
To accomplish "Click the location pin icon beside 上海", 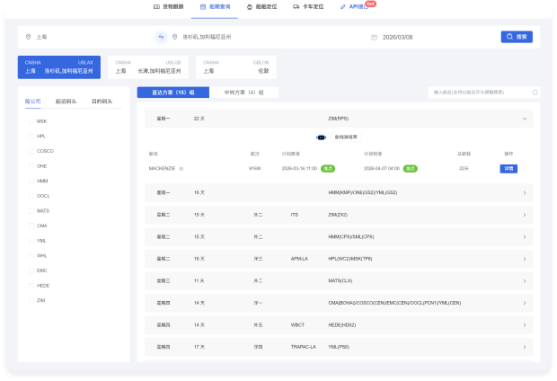I will pyautogui.click(x=30, y=37).
